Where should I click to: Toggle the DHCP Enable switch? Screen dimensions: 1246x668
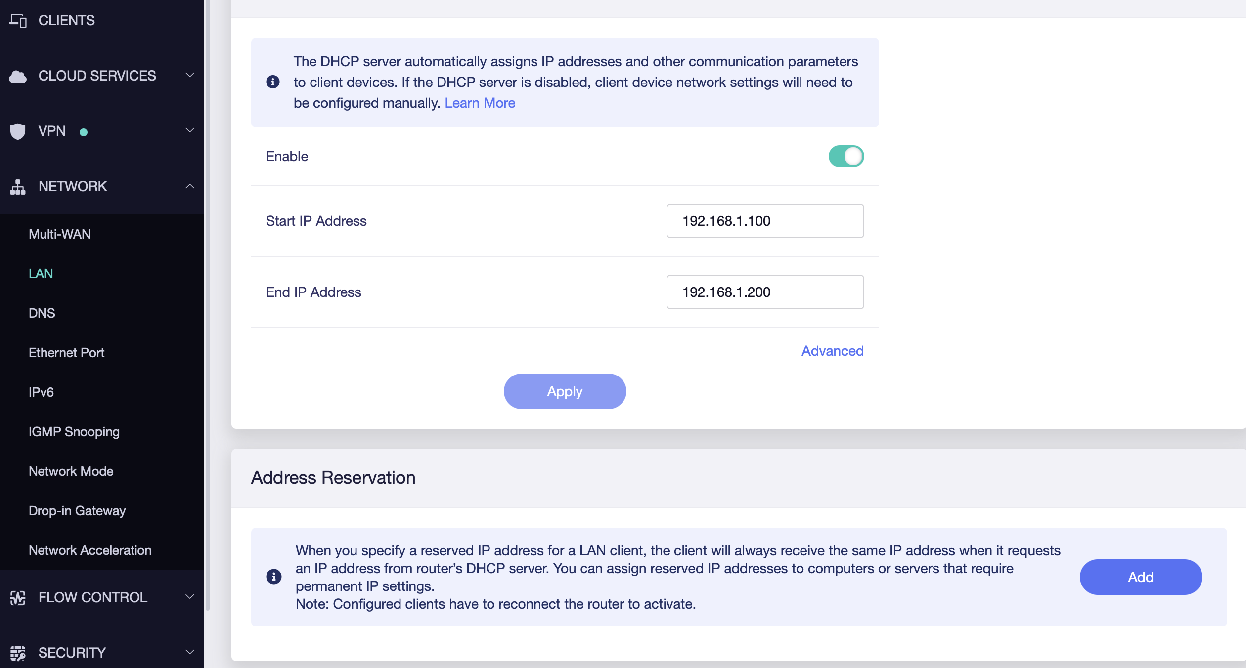pyautogui.click(x=846, y=156)
